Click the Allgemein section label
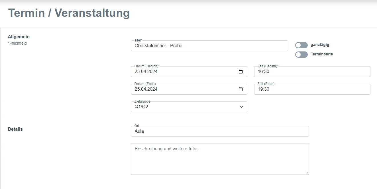Image resolution: width=377 pixels, height=189 pixels. pyautogui.click(x=19, y=37)
